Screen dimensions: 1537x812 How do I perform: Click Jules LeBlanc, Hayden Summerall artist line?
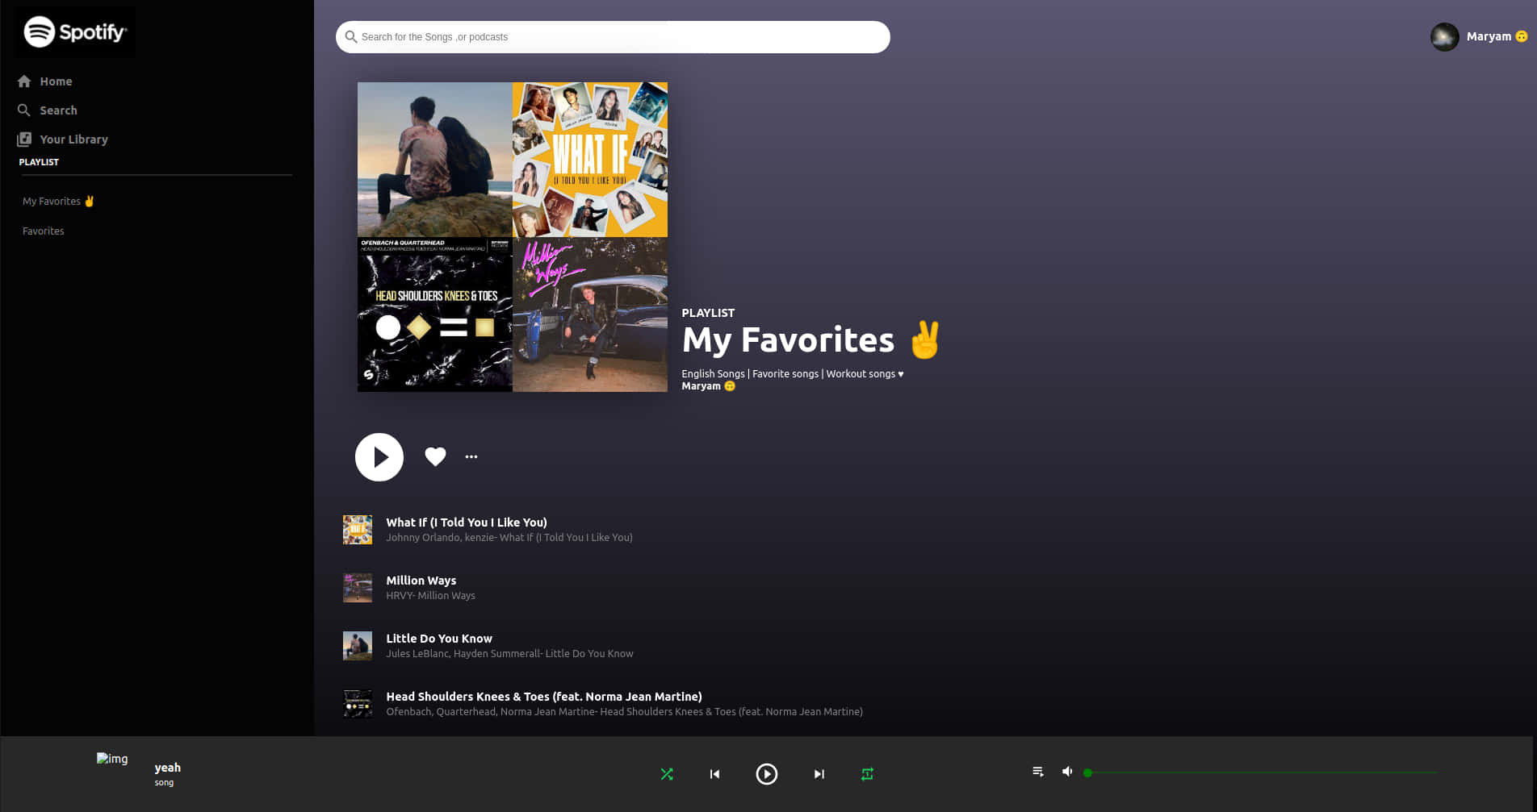coord(509,654)
